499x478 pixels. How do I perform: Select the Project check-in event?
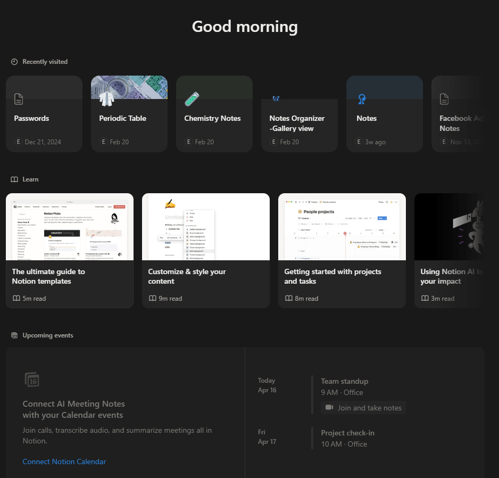click(x=347, y=433)
